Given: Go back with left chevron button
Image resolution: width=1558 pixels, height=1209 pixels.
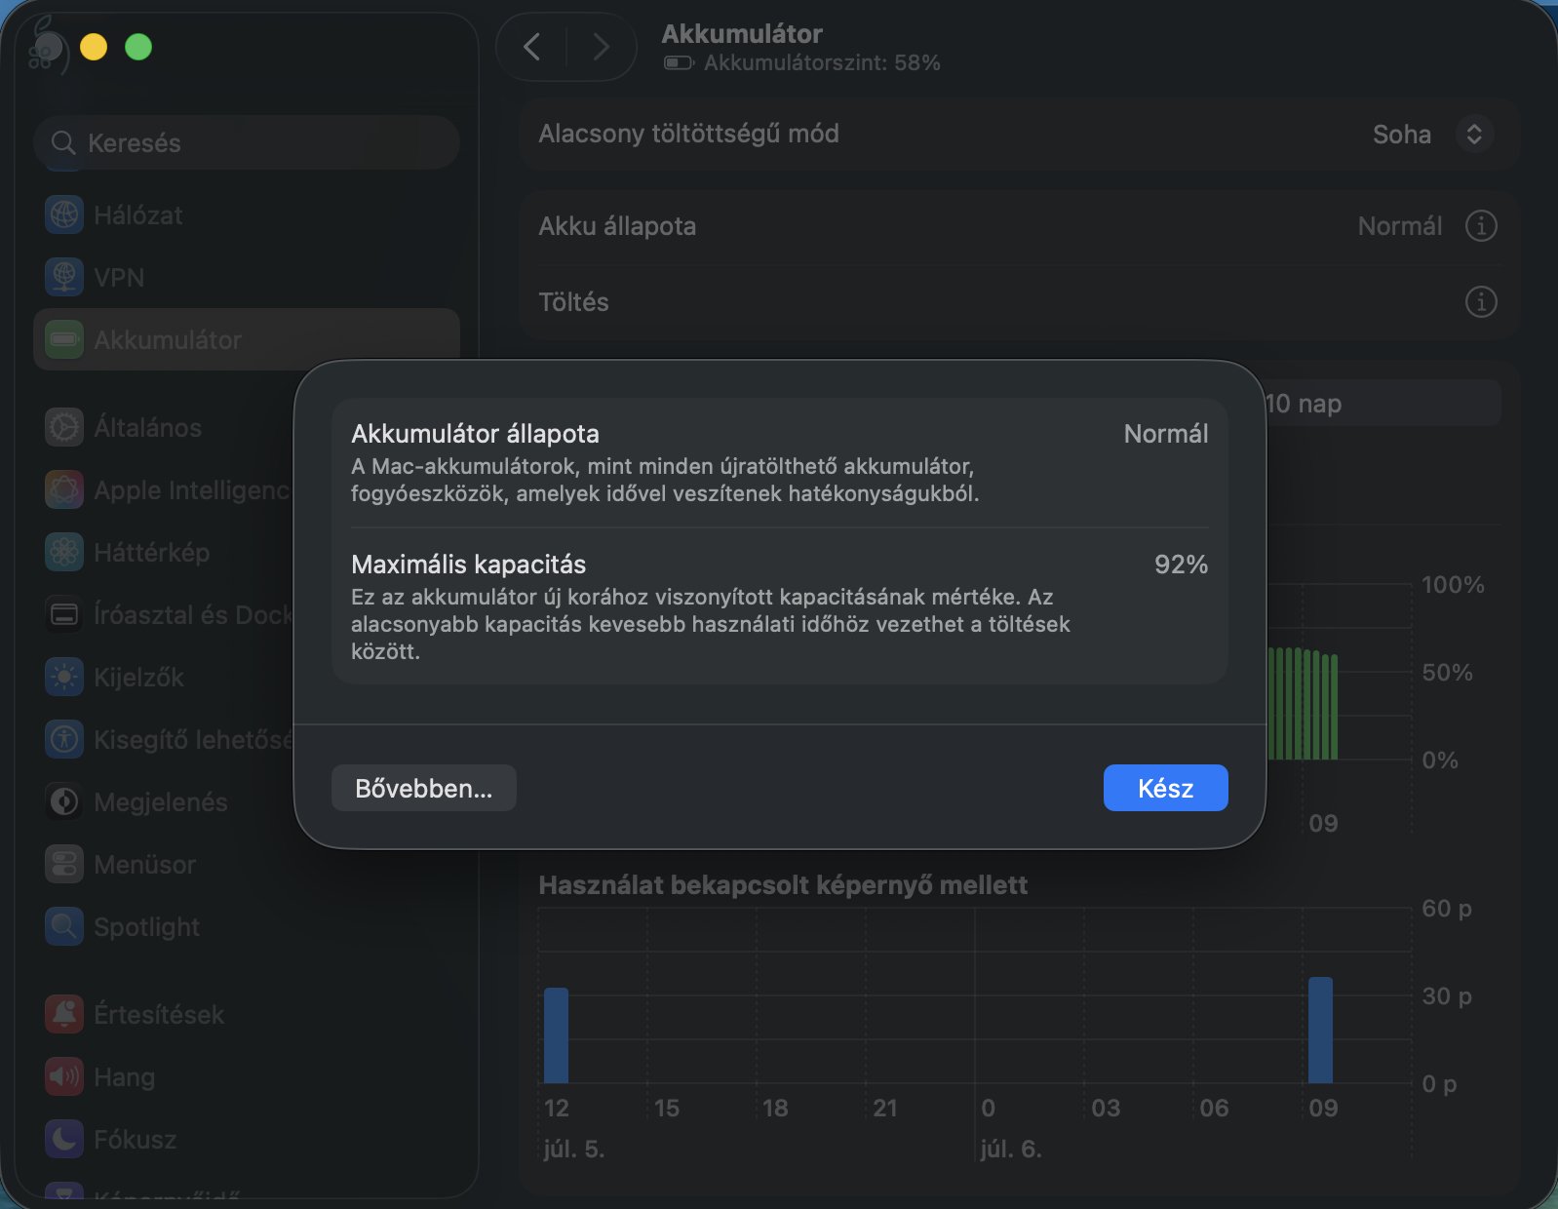Looking at the screenshot, I should pos(531,47).
